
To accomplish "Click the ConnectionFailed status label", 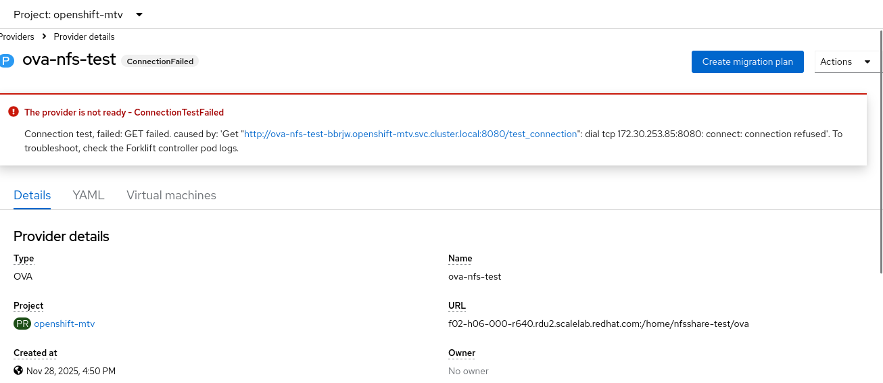I will click(x=160, y=61).
